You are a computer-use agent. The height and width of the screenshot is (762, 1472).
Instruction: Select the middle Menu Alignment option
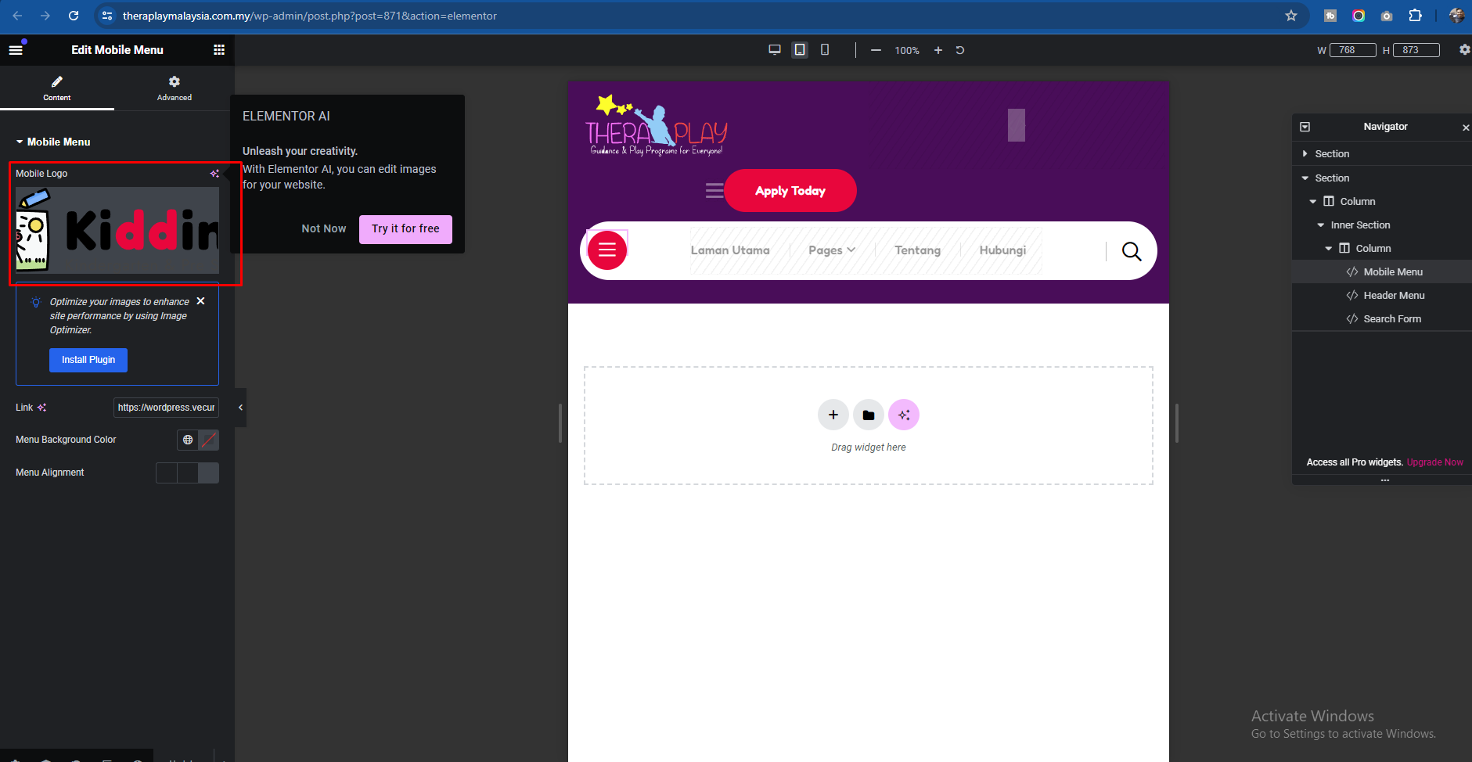pos(188,473)
